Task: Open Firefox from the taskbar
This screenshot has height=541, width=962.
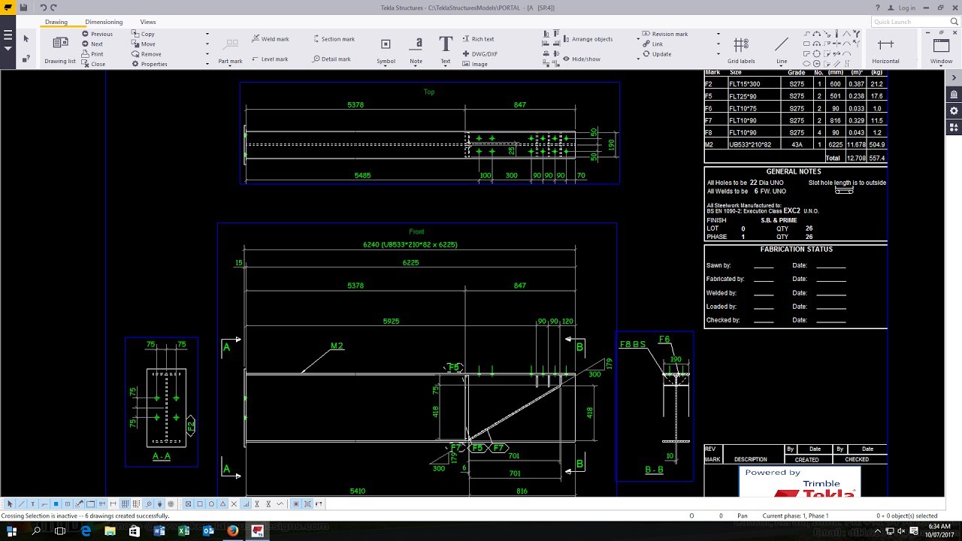Action: pos(233,531)
